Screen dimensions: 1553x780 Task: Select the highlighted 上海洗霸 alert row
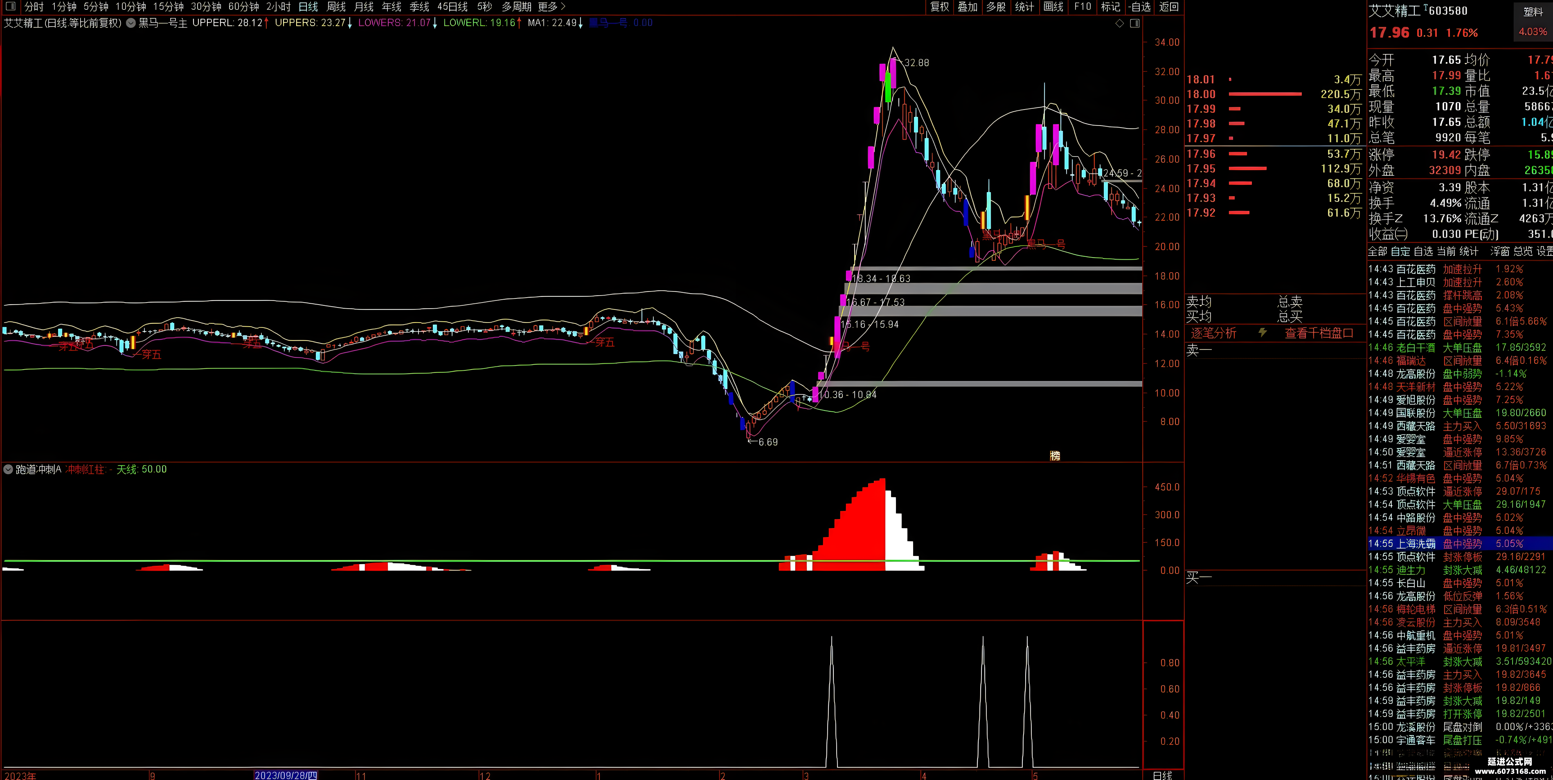(1460, 543)
